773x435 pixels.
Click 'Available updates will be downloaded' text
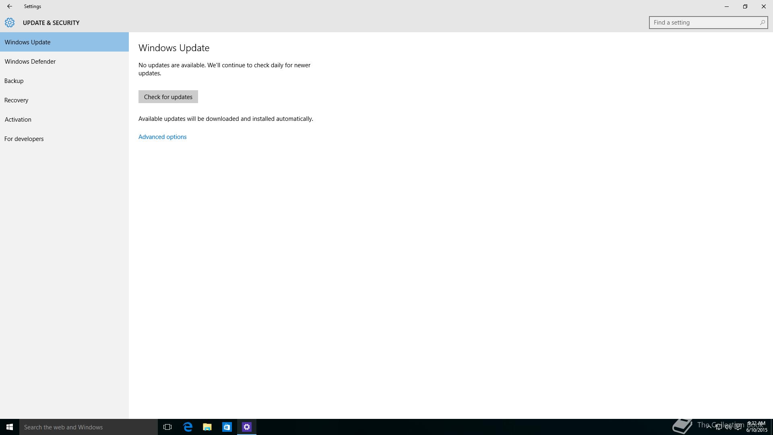(x=226, y=119)
